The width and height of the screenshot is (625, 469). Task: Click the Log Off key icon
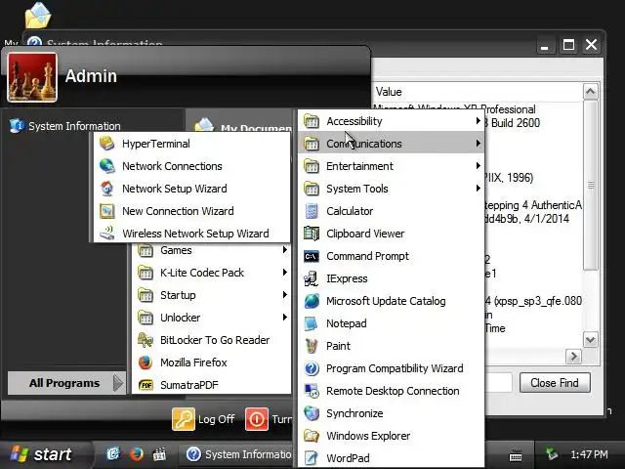[184, 419]
